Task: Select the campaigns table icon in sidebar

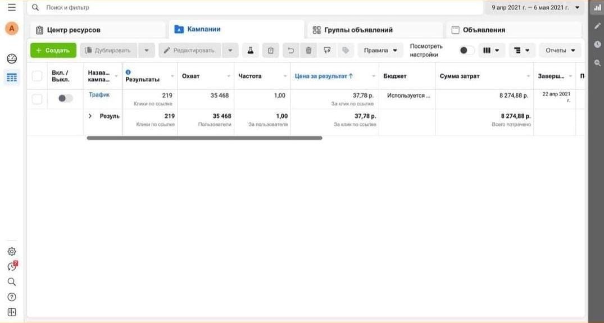Action: (12, 78)
